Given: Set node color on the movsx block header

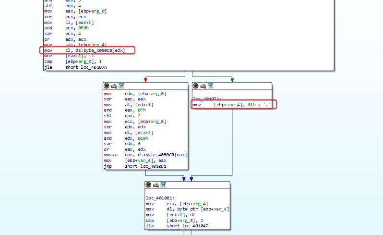Looking at the screenshot, I should pyautogui.click(x=107, y=86).
